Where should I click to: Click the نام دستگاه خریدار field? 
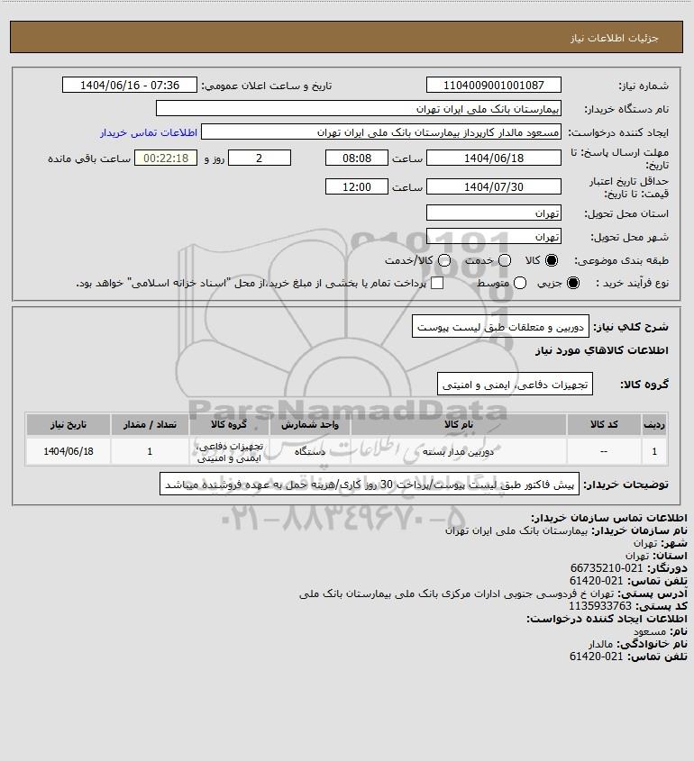(359, 109)
